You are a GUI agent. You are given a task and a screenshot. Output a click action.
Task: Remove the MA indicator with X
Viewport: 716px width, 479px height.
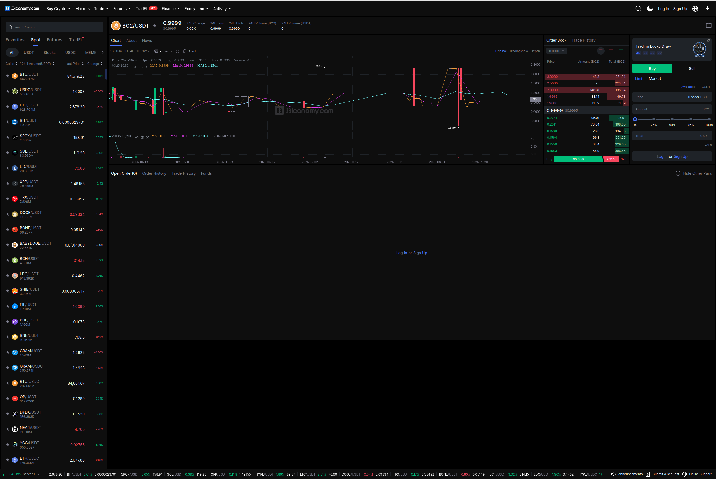(x=146, y=67)
